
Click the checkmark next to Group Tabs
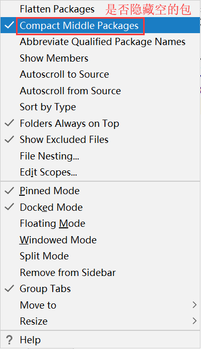tap(9, 288)
